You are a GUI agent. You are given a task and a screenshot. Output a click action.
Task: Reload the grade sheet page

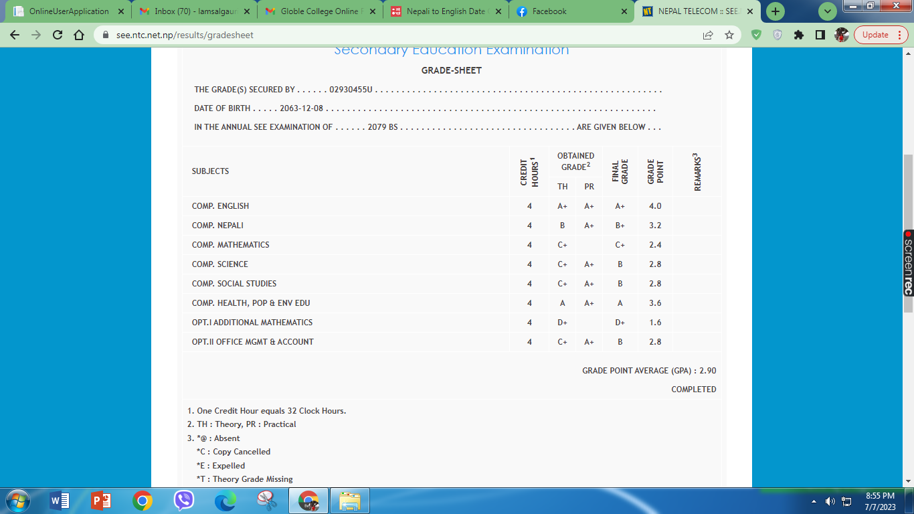(x=58, y=35)
